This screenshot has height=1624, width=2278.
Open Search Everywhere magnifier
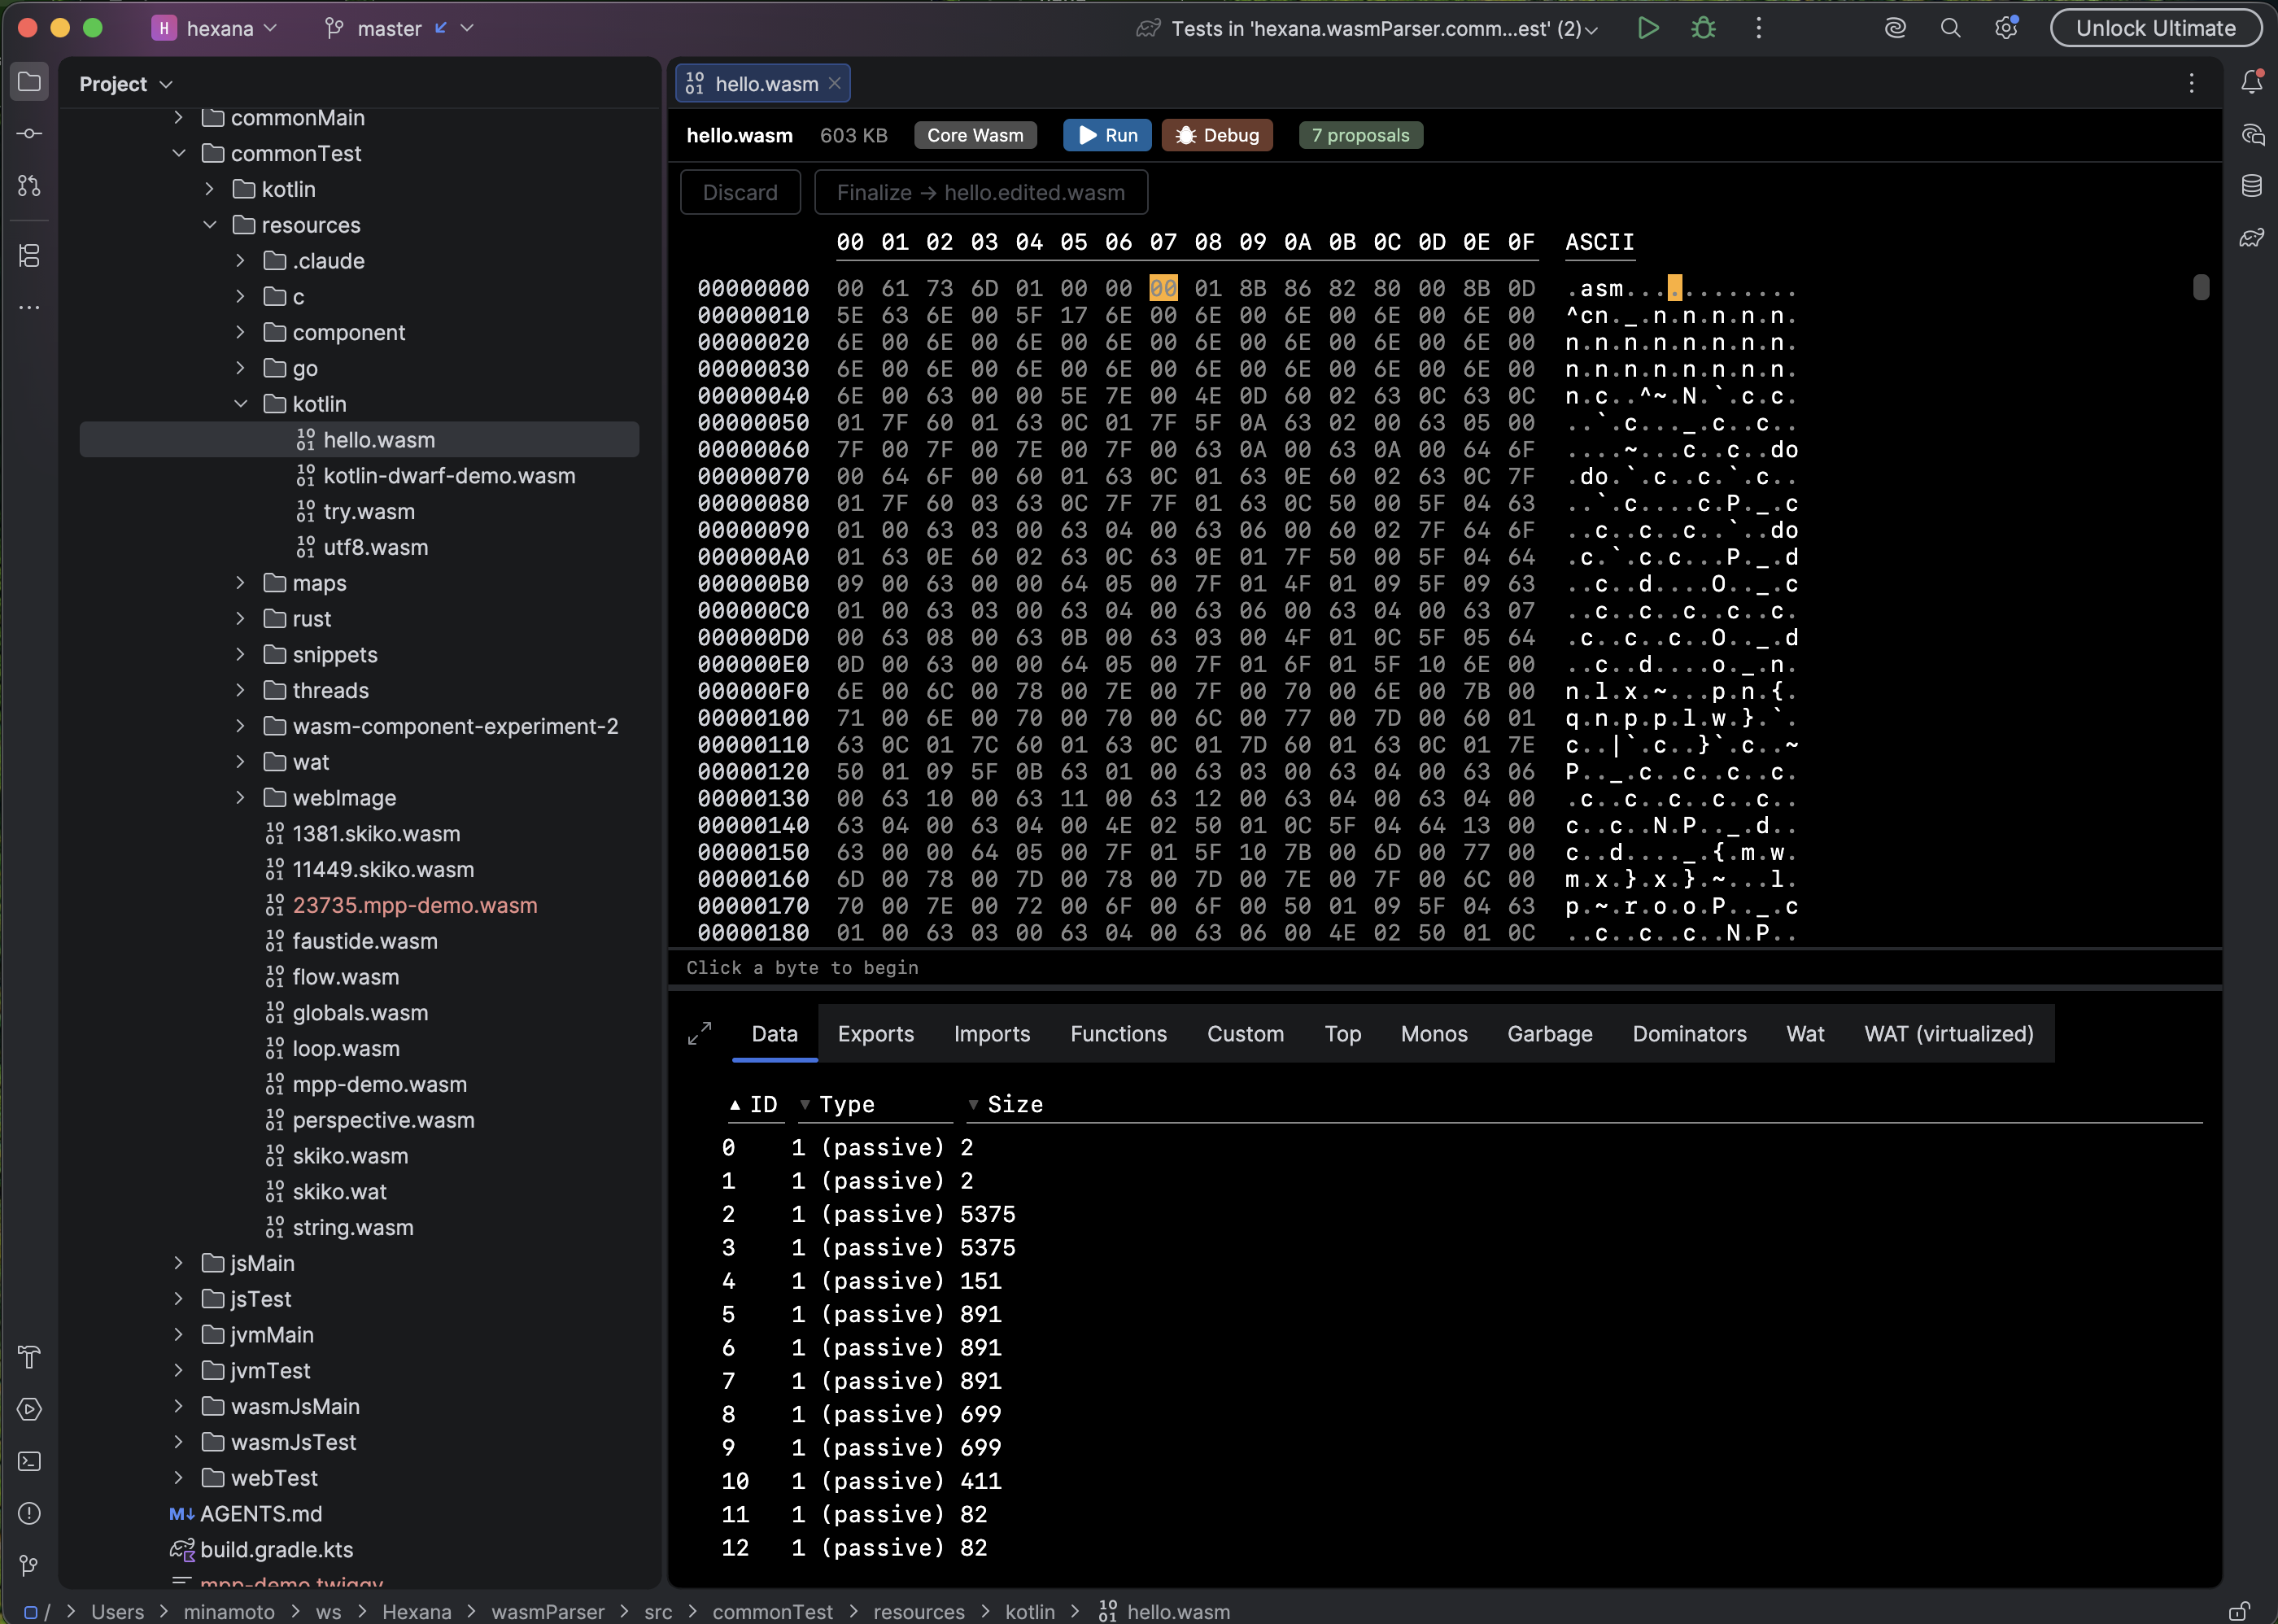click(x=1950, y=28)
